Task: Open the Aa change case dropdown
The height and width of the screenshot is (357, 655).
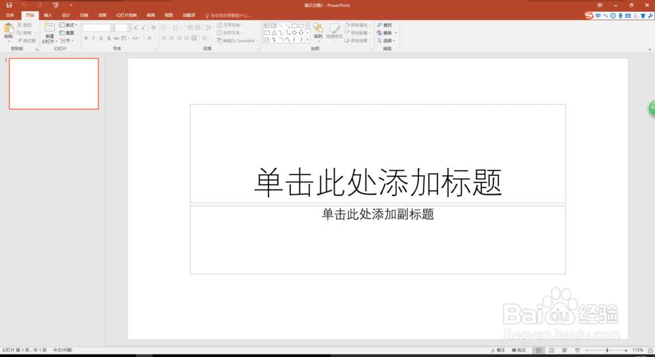Action: click(x=136, y=39)
